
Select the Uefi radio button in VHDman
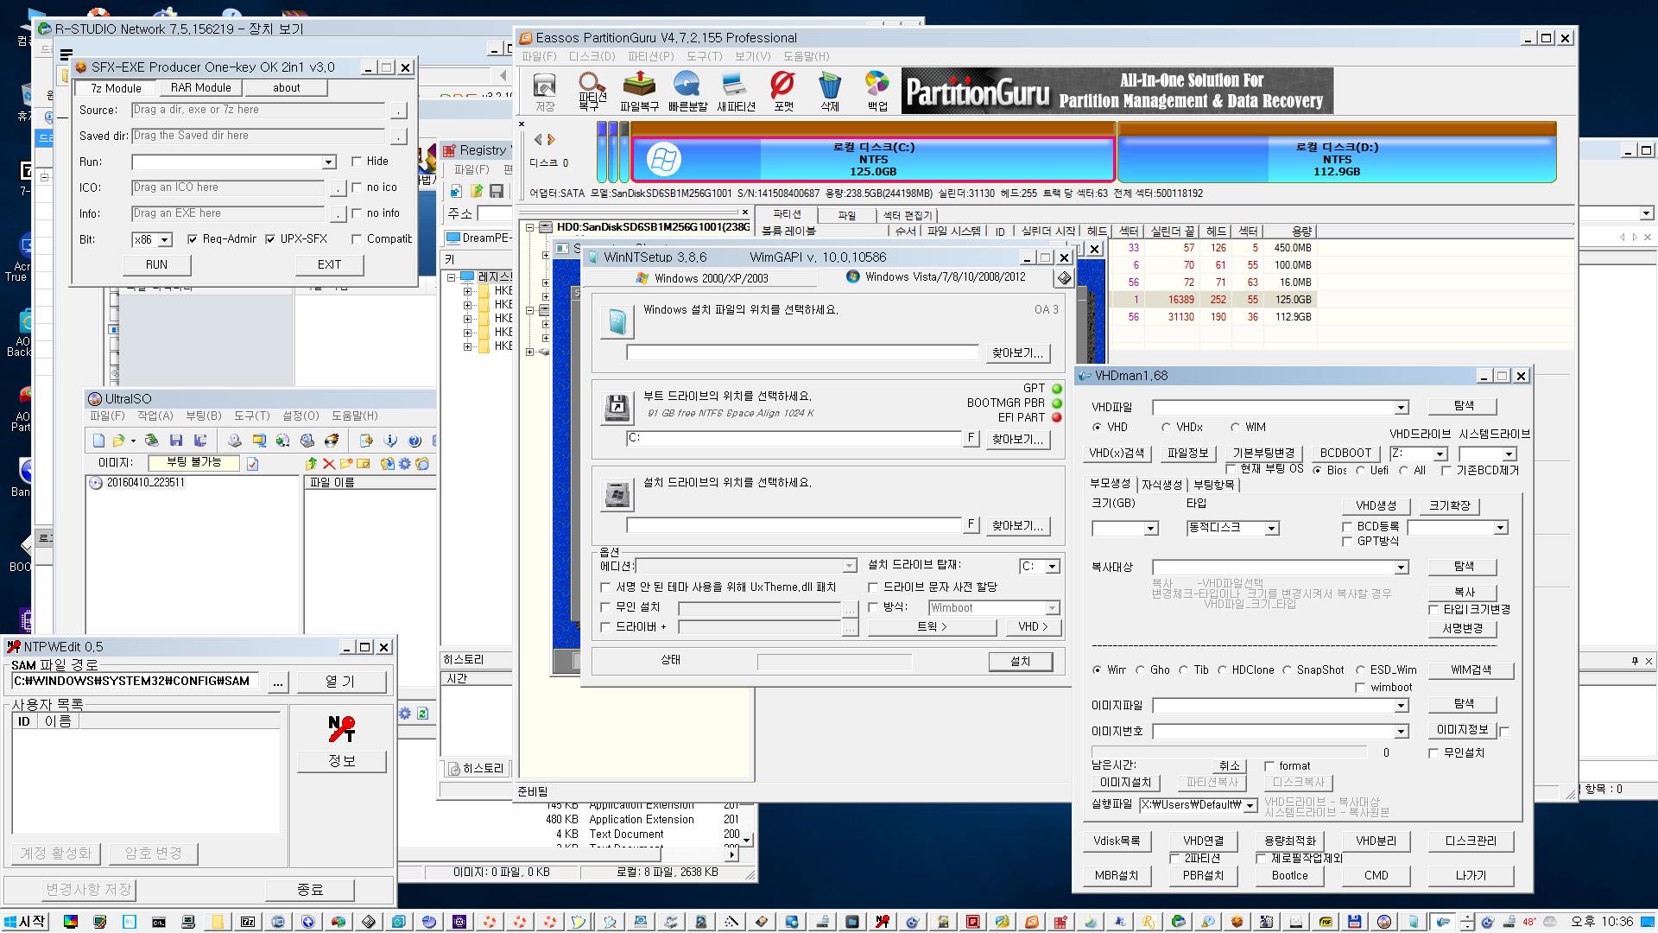(x=1360, y=470)
